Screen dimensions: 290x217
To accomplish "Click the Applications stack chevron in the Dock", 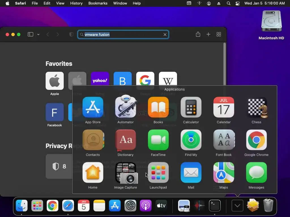I will (x=238, y=206).
